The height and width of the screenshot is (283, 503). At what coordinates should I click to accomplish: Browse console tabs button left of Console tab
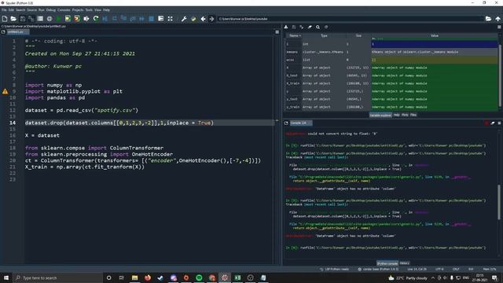click(x=286, y=123)
